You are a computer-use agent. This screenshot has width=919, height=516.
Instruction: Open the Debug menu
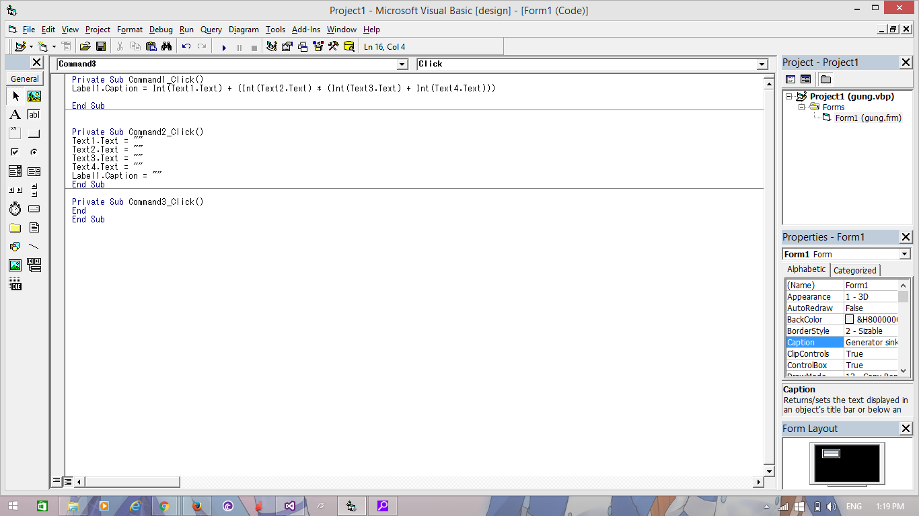tap(161, 30)
